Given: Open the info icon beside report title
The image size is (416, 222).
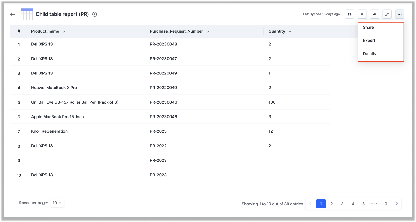Looking at the screenshot, I should point(95,14).
